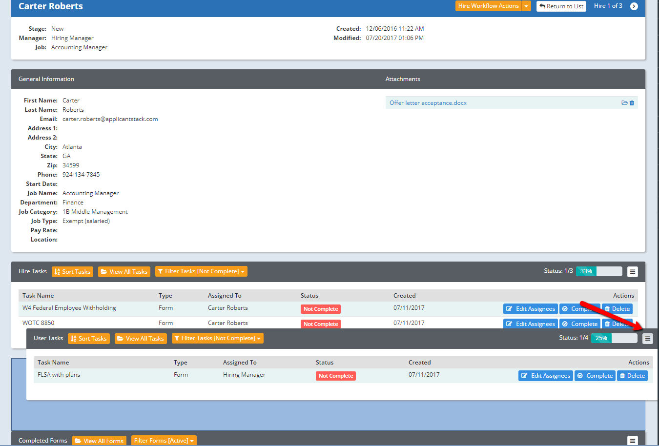Open the Filter Forms [Active] dropdown

164,440
